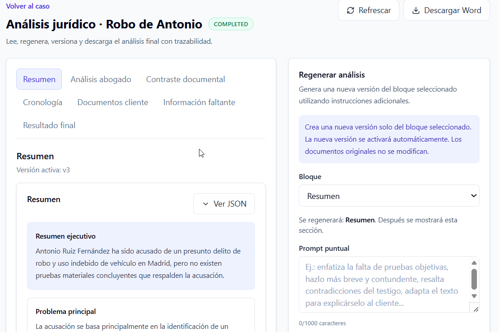Screen dimensions: 499x332
Task: Click the 'Resumen ejecutivo' heading
Action: [65, 236]
